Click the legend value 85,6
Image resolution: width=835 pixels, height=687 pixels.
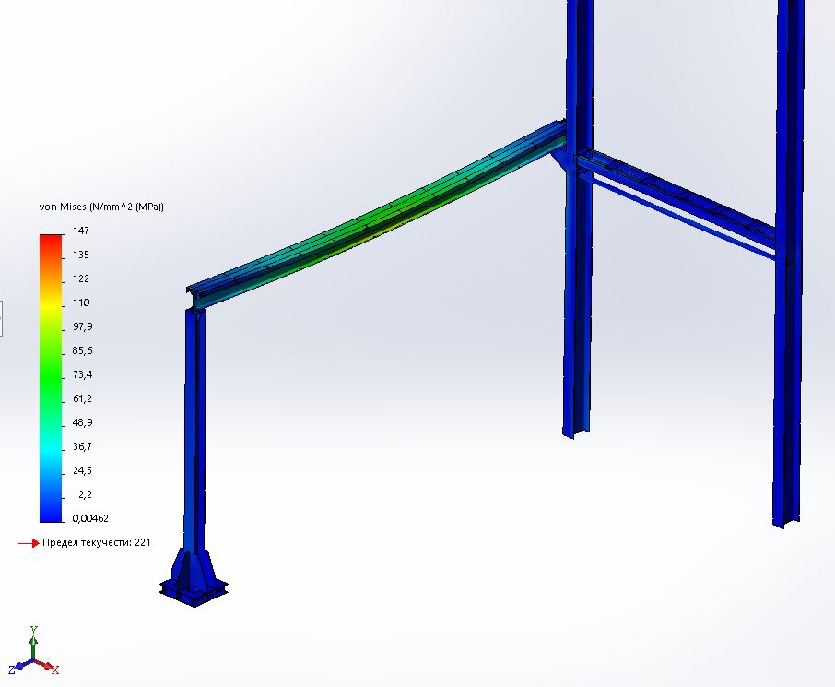coord(83,350)
